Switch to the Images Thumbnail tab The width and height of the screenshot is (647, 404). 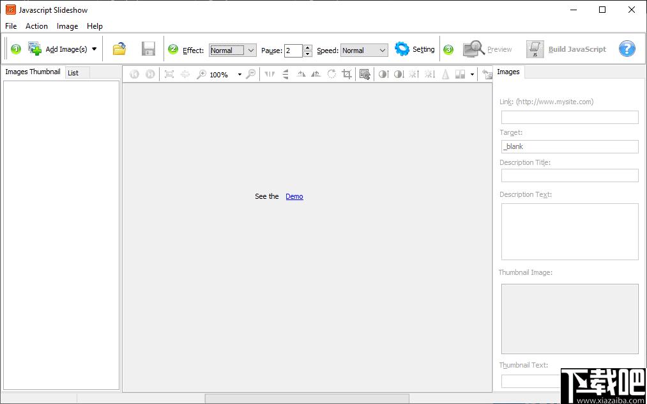tap(33, 72)
